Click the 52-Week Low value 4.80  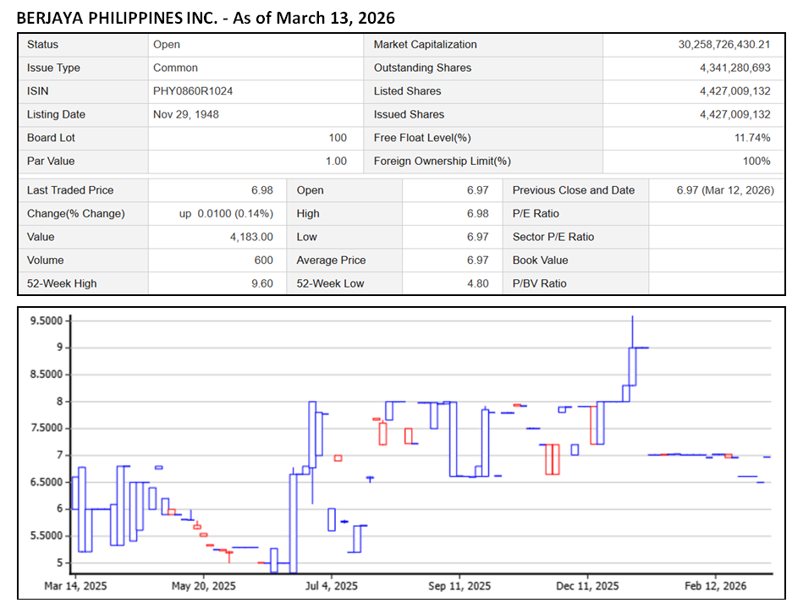477,284
